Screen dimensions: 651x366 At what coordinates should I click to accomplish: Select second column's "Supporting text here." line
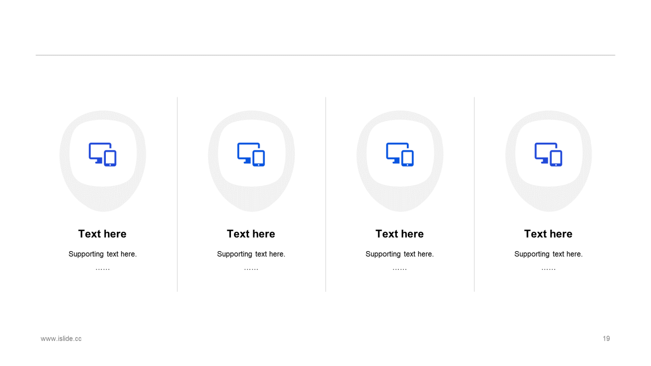point(251,254)
